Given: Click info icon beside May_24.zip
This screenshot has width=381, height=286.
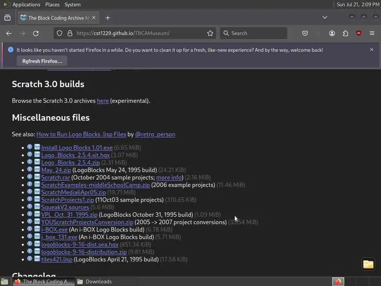Looking at the screenshot, I should tap(30, 169).
